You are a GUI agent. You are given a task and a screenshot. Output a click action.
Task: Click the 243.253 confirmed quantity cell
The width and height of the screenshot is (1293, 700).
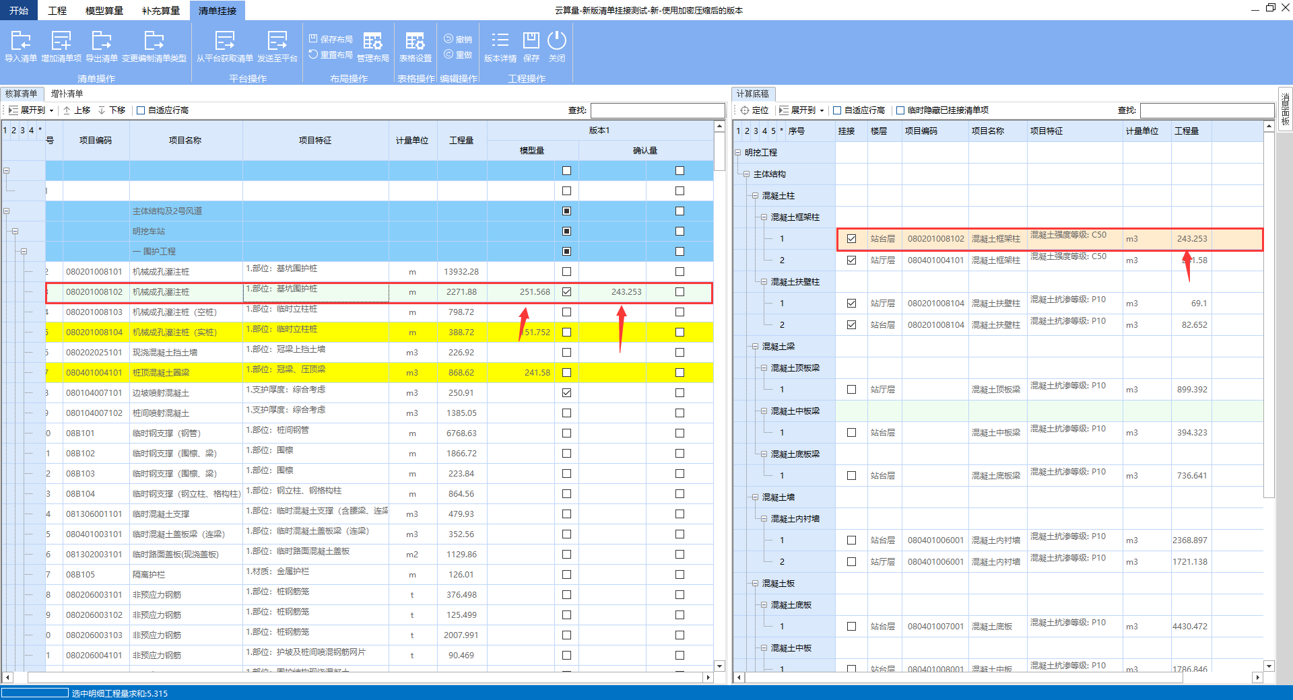point(612,291)
